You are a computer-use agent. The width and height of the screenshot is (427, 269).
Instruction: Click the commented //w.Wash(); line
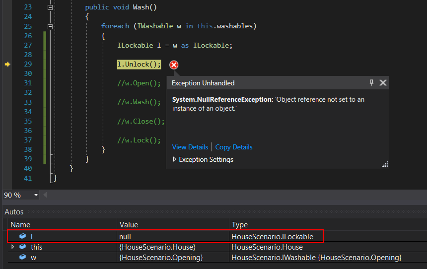[139, 102]
